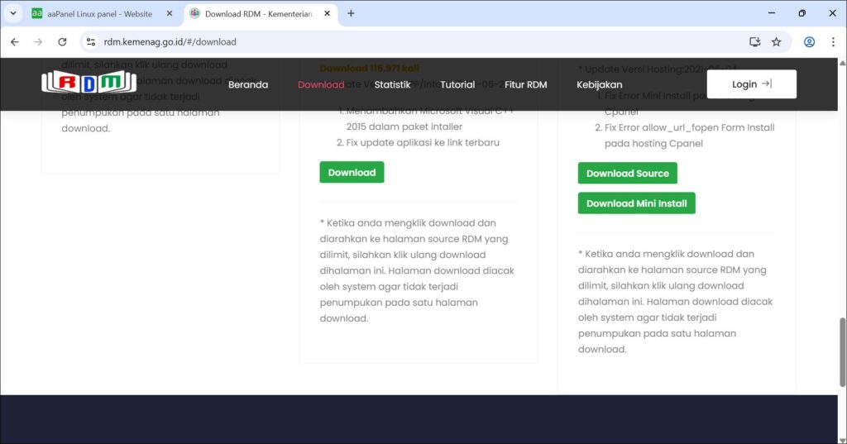Open a new tab with plus button
Image resolution: width=847 pixels, height=444 pixels.
tap(351, 13)
